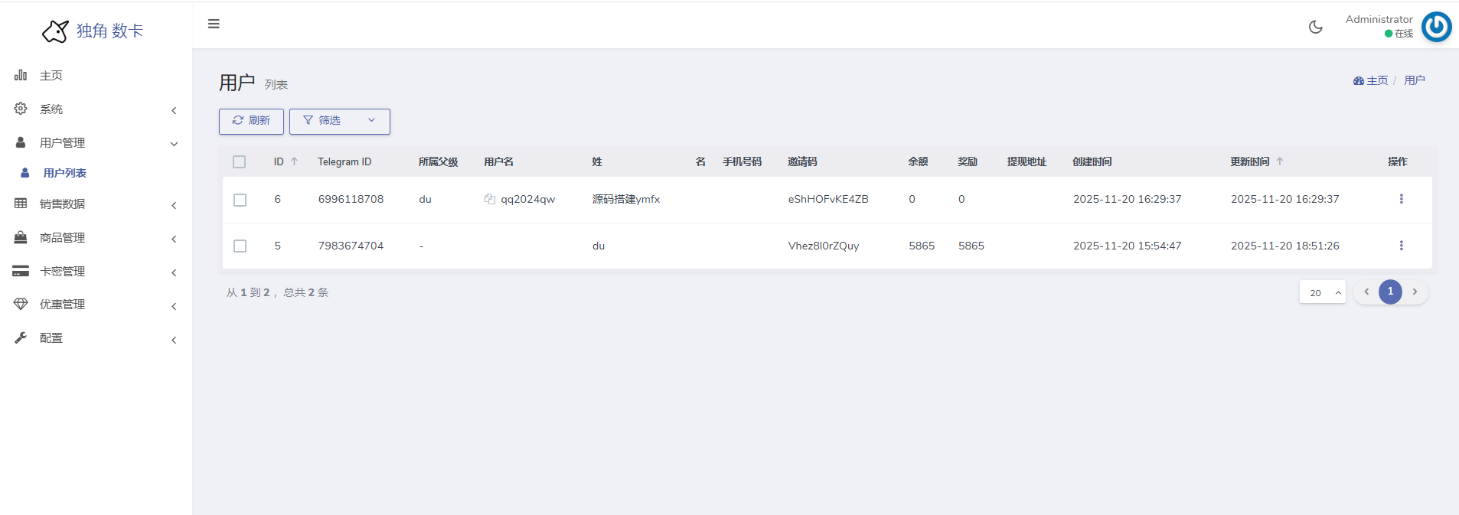Select the checkbox for user ID 5

point(240,246)
